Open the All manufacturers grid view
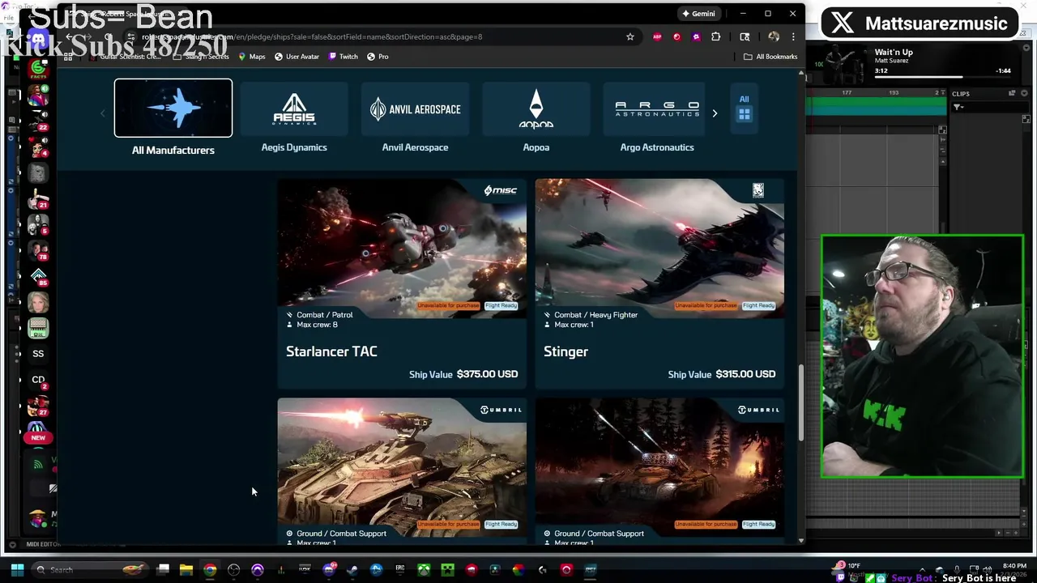The height and width of the screenshot is (583, 1037). pyautogui.click(x=744, y=109)
